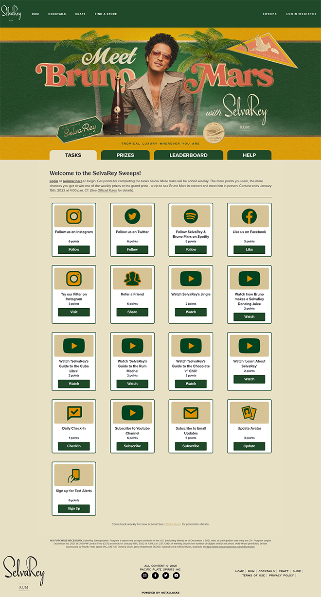Click the Like button for Facebook
The height and width of the screenshot is (597, 321).
(249, 249)
